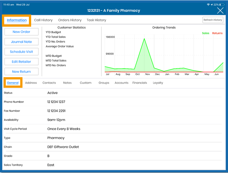Viewport: 228px width, 173px height.
Task: Click the Grade value B
Action: [48, 156]
